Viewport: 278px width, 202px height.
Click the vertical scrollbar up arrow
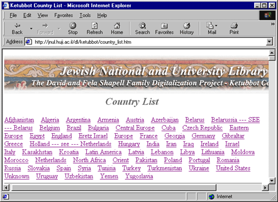272,53
